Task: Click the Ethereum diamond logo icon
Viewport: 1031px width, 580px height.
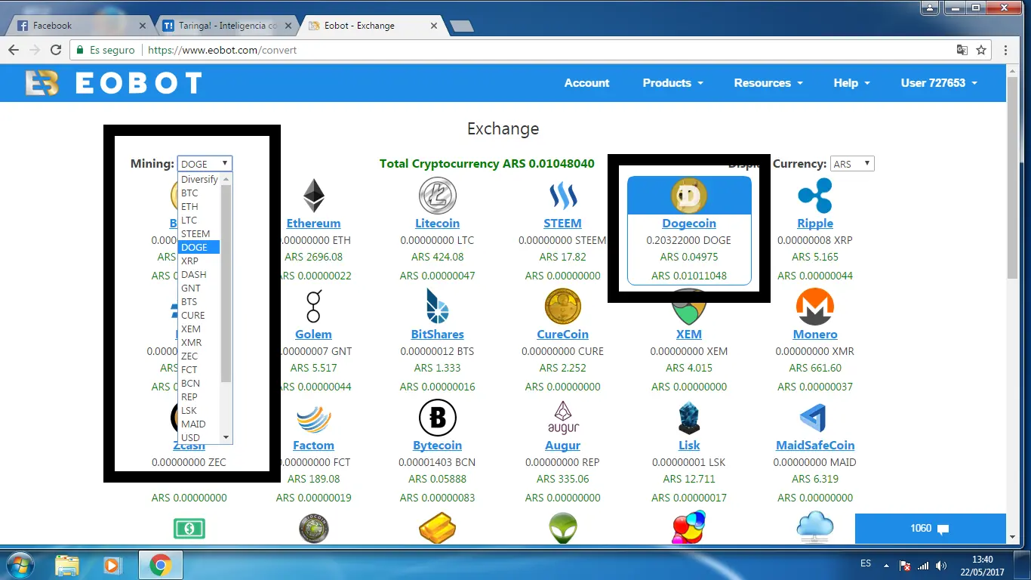Action: (313, 196)
